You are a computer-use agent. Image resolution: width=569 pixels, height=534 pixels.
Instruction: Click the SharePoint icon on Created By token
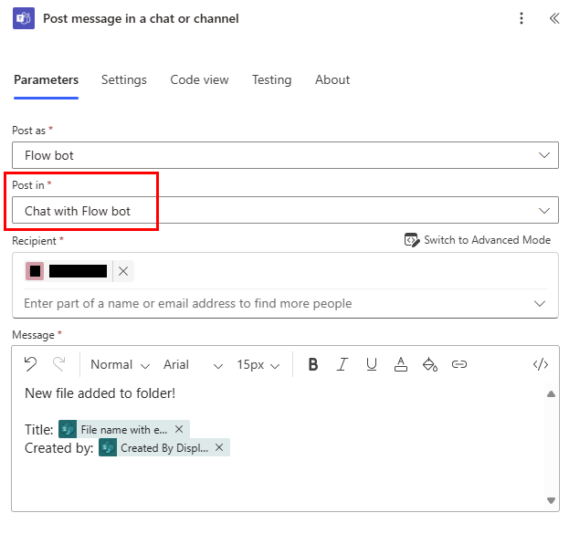point(108,448)
